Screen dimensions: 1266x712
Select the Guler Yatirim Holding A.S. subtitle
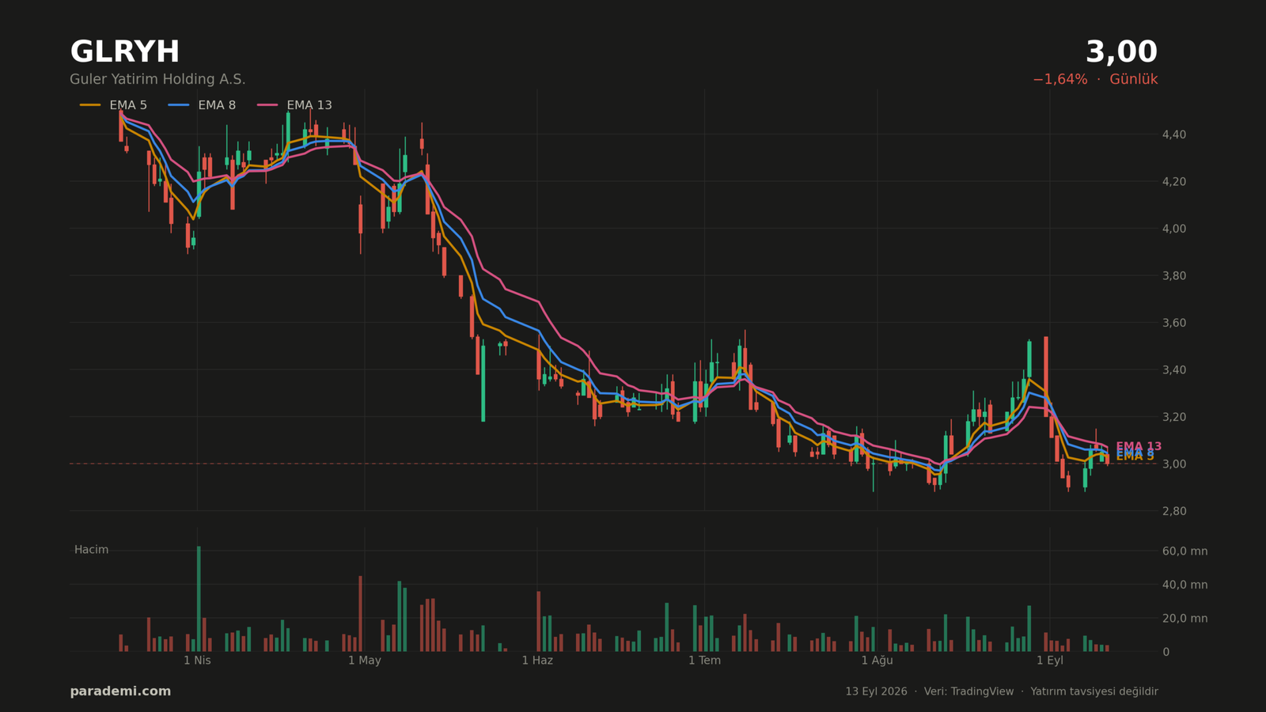click(x=157, y=79)
